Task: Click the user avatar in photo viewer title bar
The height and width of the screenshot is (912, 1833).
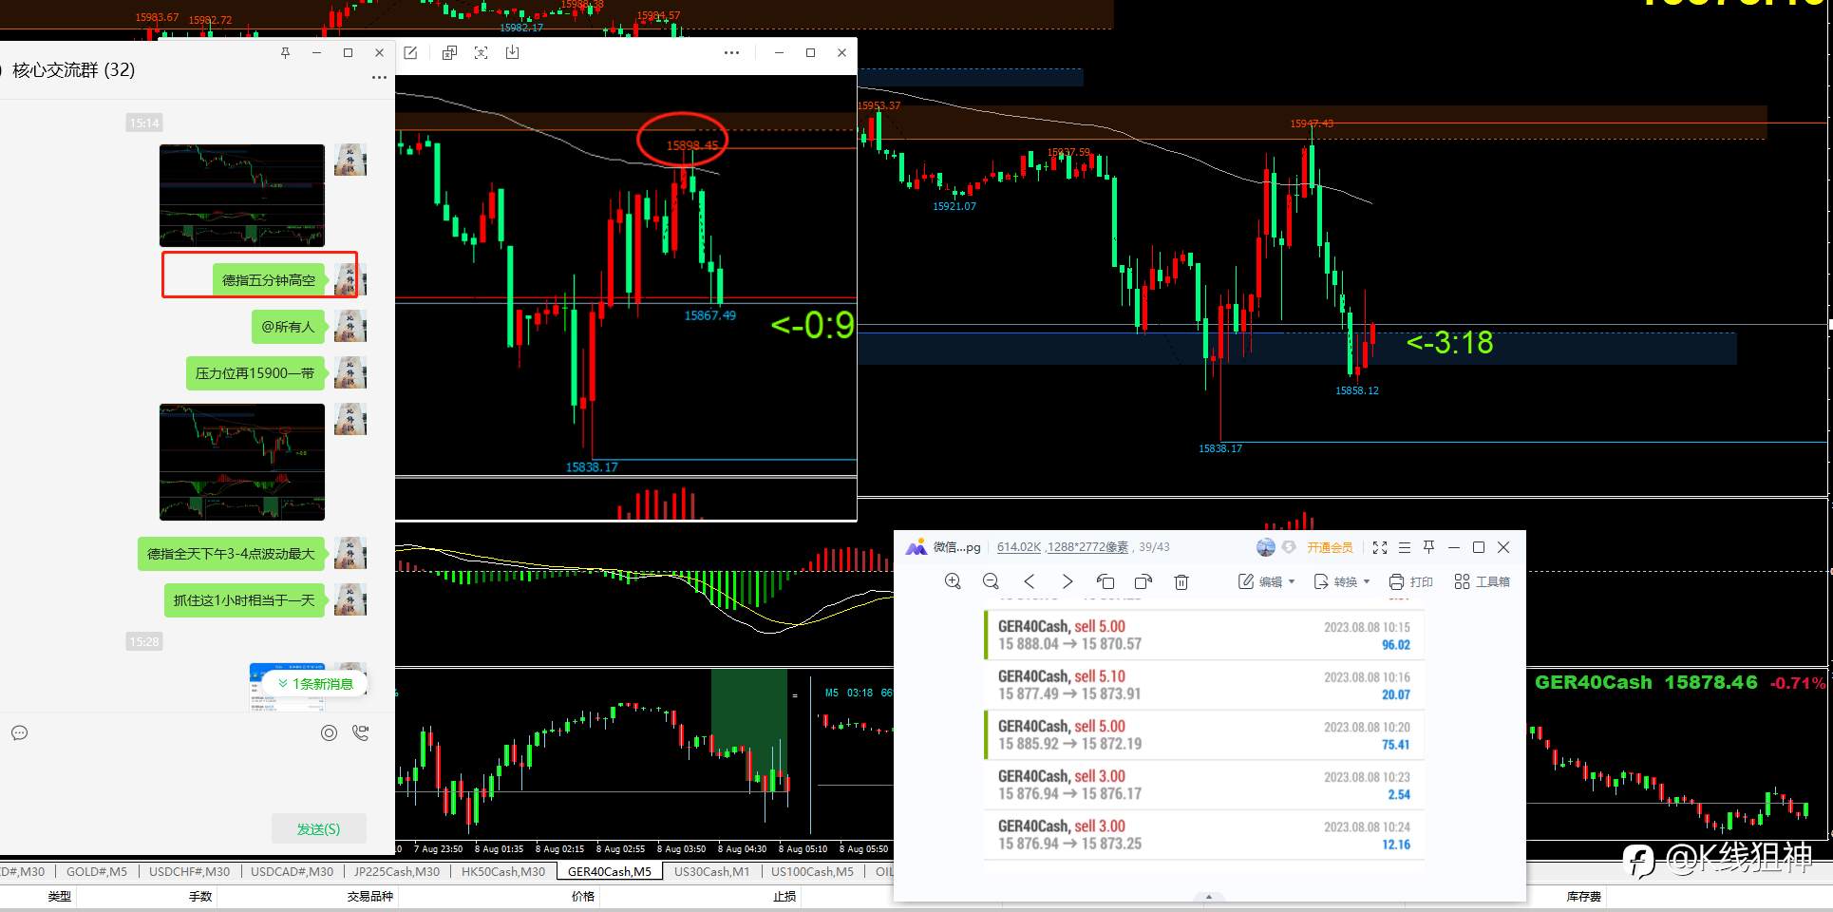Action: pos(1265,547)
